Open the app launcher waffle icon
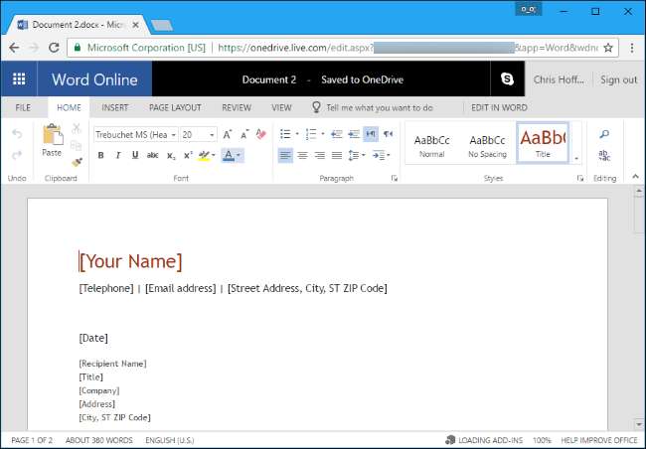 pos(19,79)
